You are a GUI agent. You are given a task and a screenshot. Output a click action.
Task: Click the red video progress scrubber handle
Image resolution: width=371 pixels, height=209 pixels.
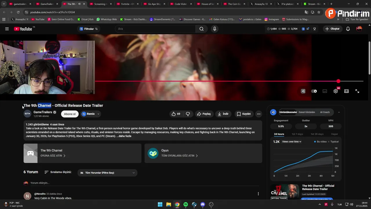pyautogui.click(x=339, y=81)
